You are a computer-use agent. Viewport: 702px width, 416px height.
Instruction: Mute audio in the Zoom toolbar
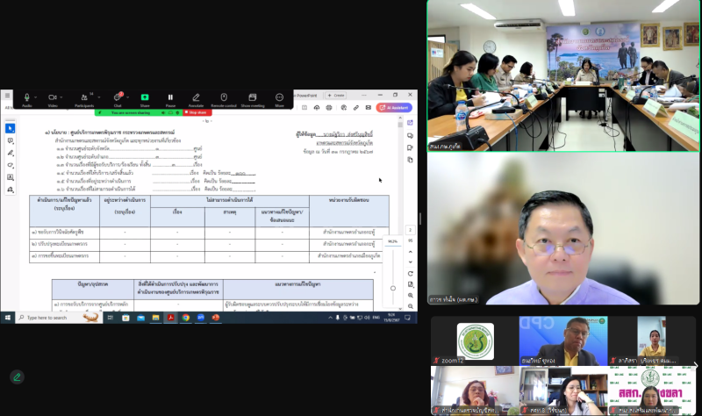(x=26, y=98)
